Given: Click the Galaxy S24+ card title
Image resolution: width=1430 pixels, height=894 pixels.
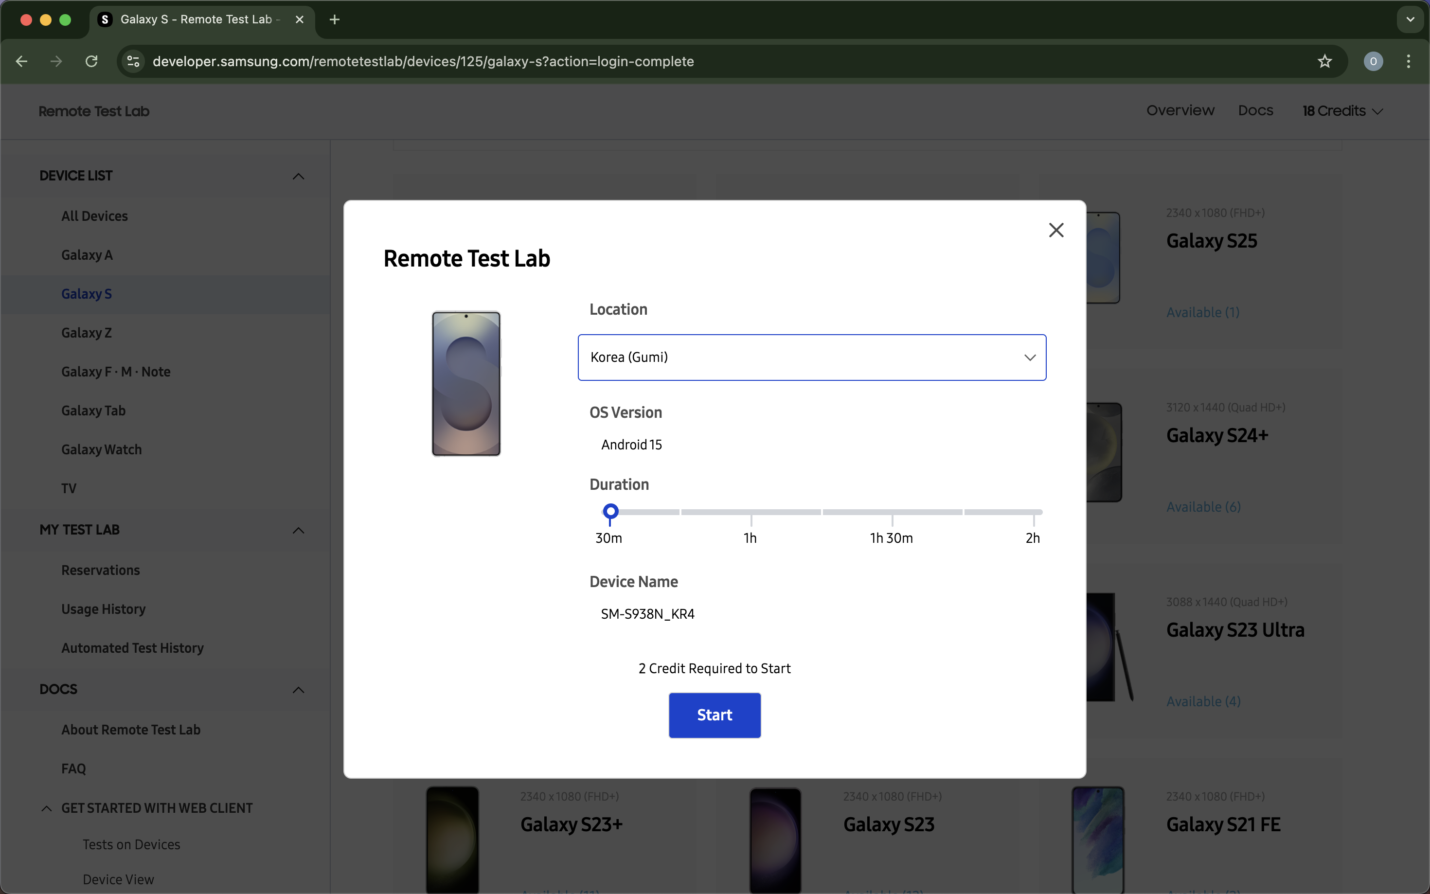Looking at the screenshot, I should click(1217, 435).
